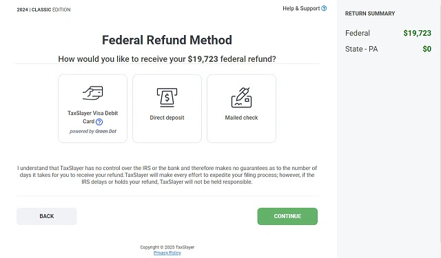The width and height of the screenshot is (441, 258).
Task: Click the State - PA $0 summary amount
Action: pos(427,49)
